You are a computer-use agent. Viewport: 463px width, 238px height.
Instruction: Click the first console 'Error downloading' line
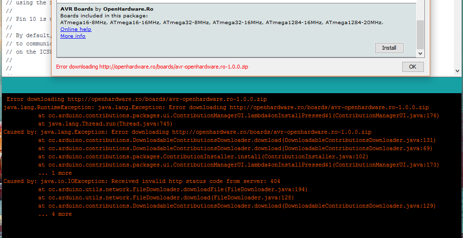tap(136, 99)
